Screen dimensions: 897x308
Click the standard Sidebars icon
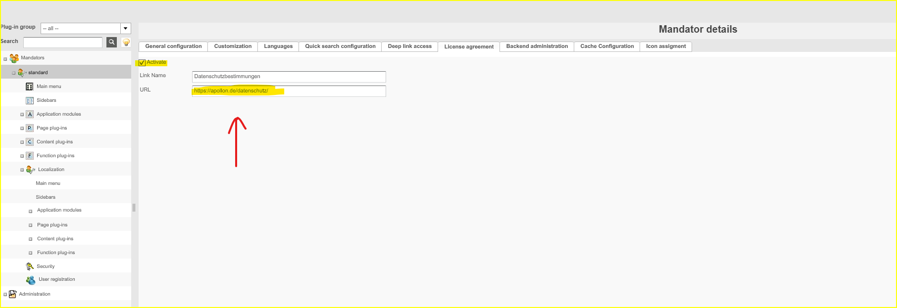[x=30, y=100]
